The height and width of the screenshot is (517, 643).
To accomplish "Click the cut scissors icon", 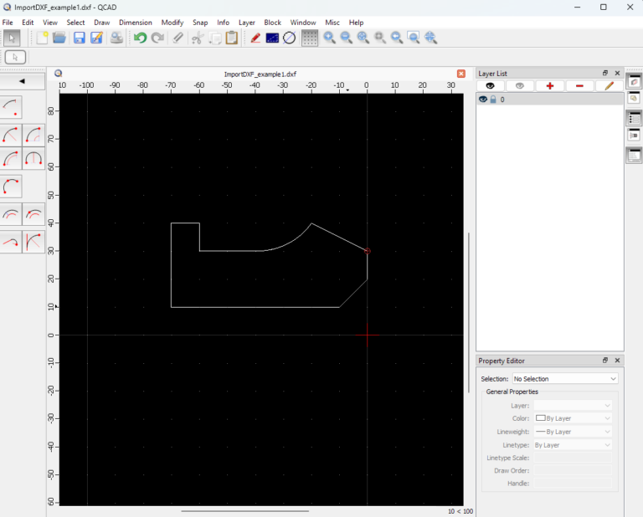I will [198, 38].
